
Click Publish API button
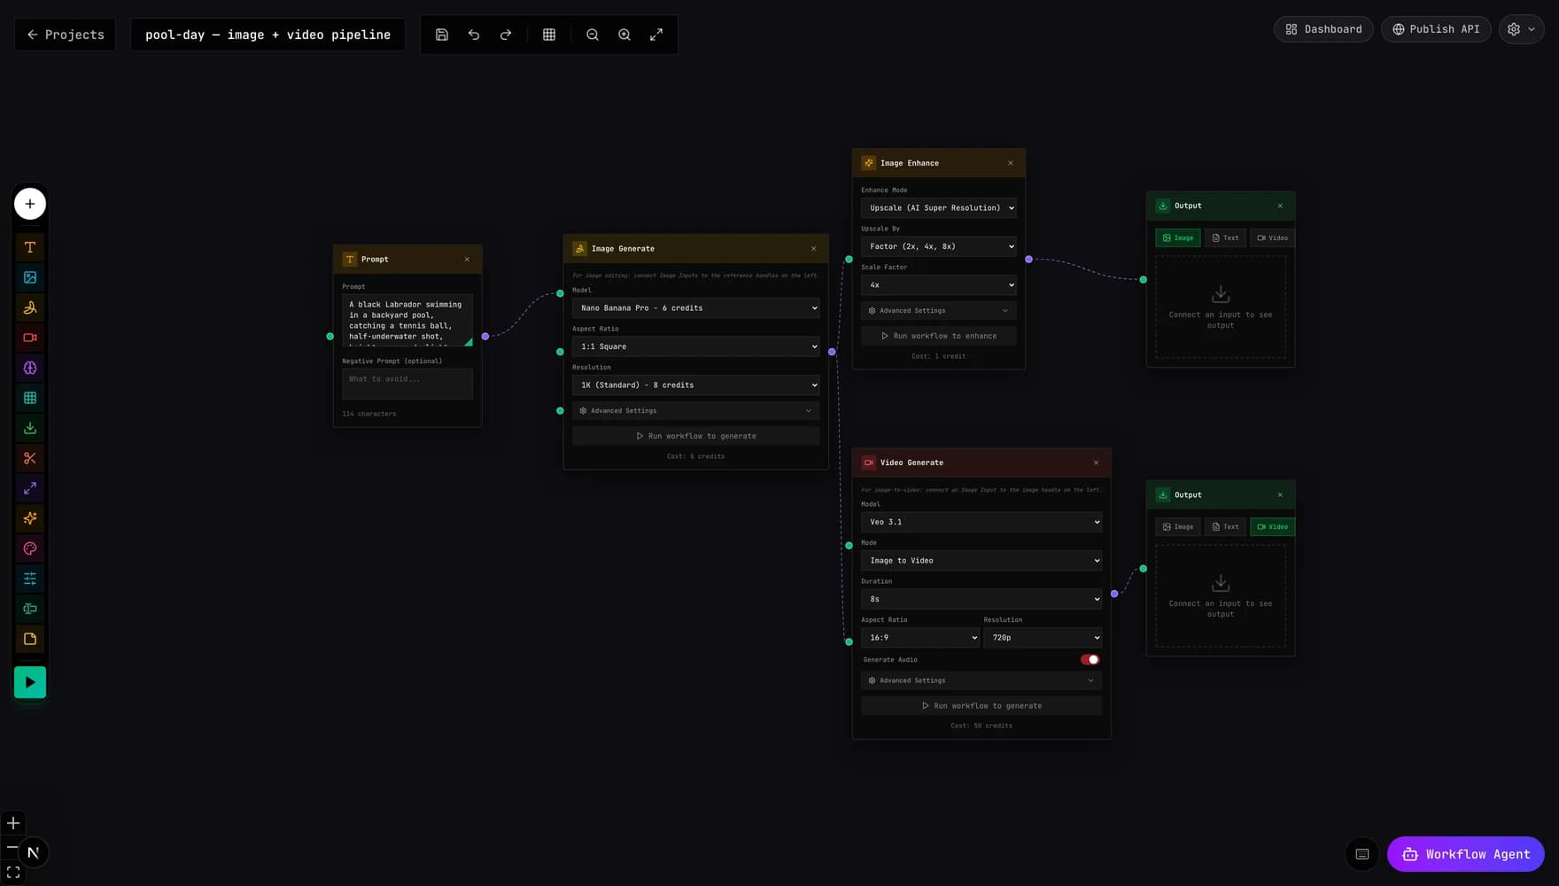1436,29
